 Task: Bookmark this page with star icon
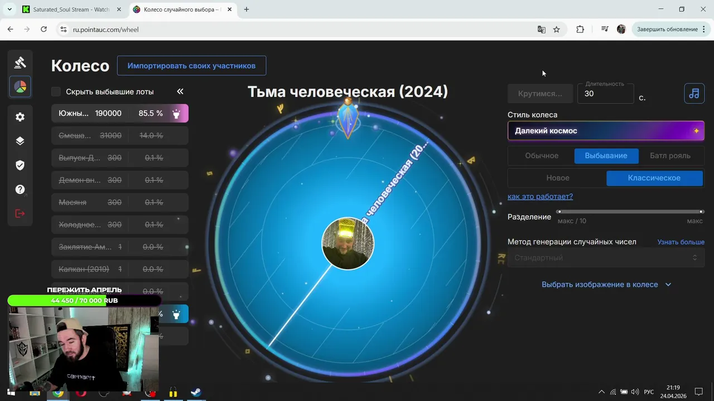pos(556,30)
